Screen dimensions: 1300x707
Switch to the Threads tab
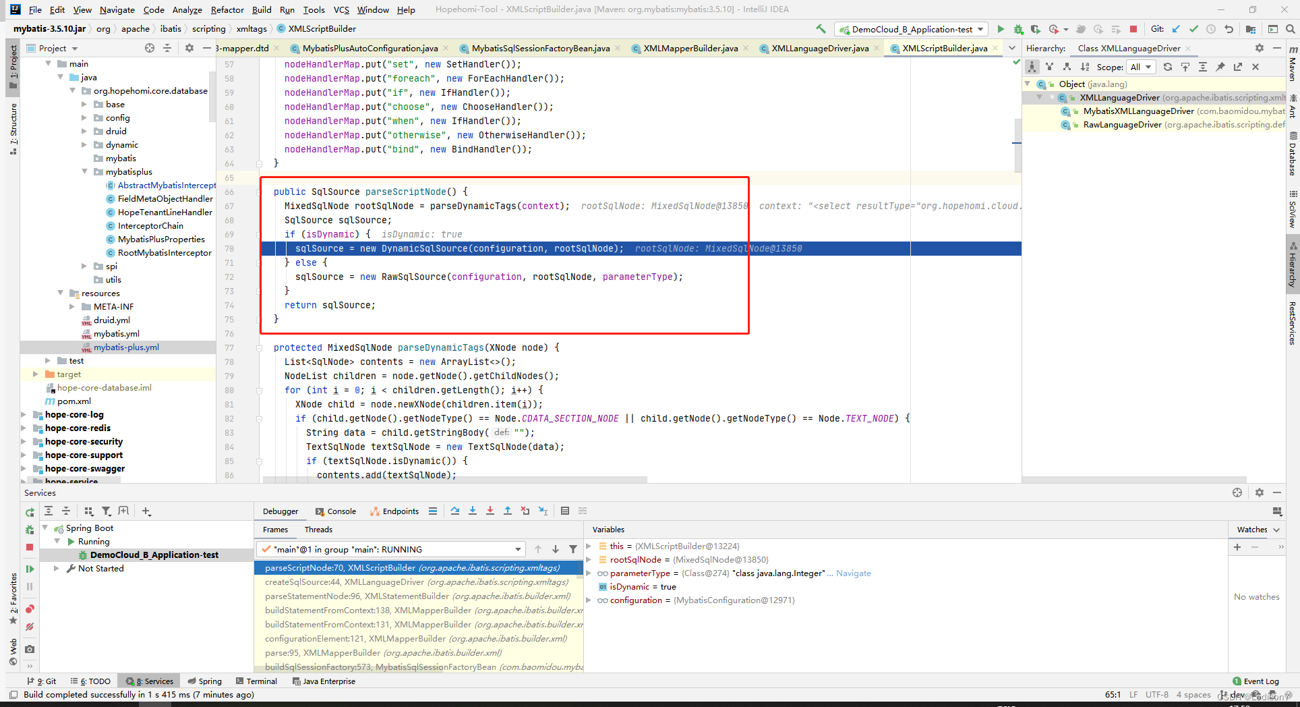[x=318, y=530]
